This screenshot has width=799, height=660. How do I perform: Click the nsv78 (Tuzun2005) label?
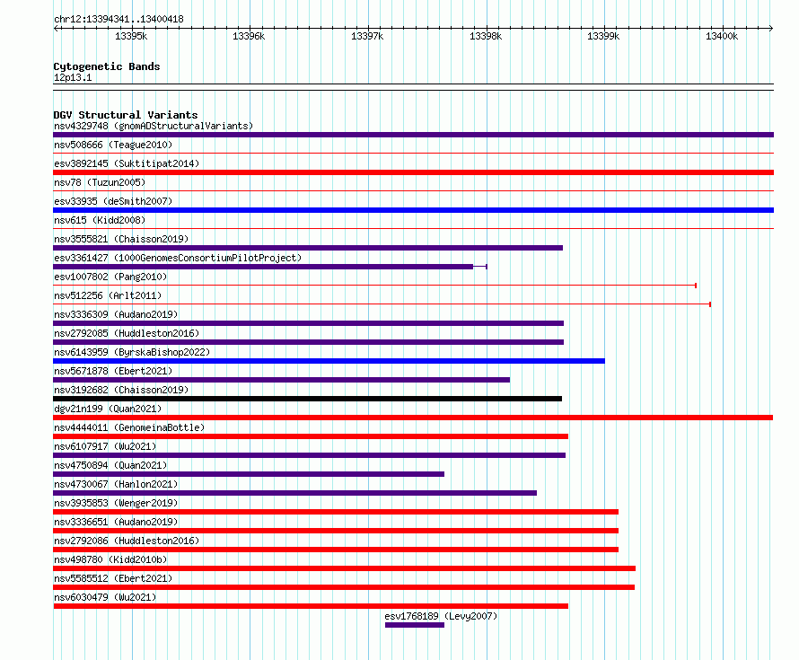click(x=100, y=182)
